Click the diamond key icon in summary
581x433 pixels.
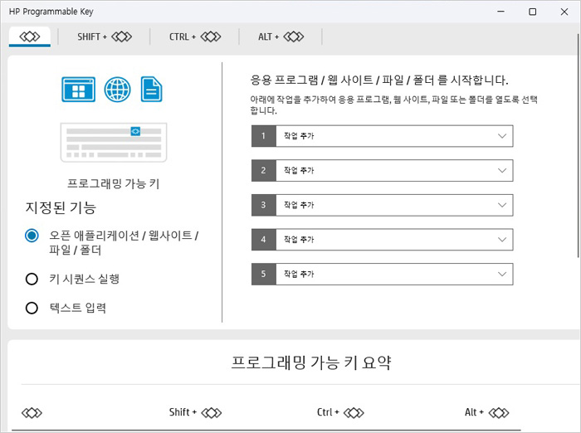(x=32, y=412)
